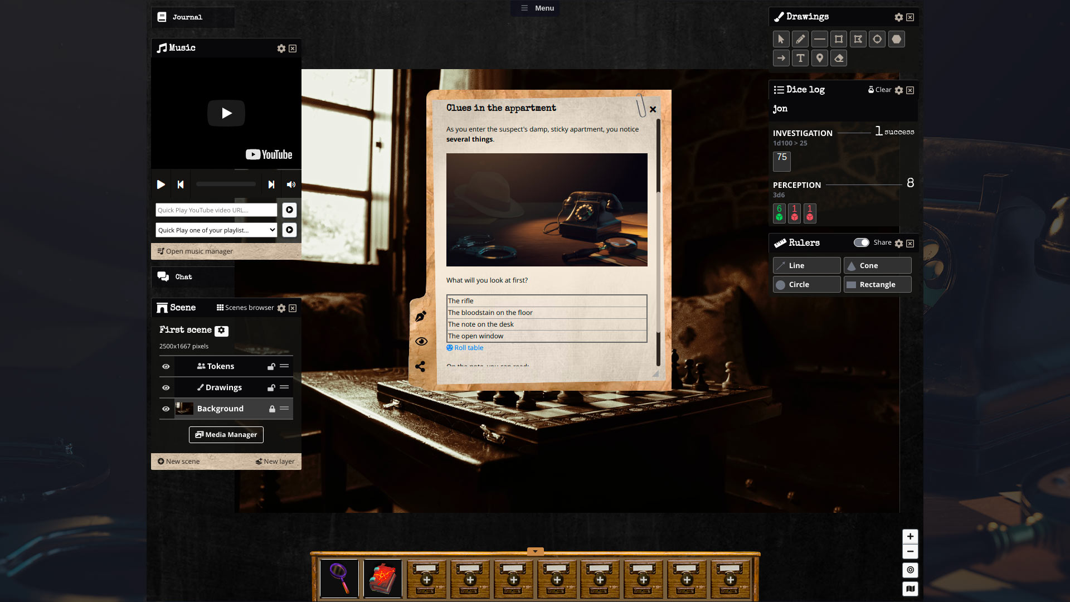Screen dimensions: 1070x602
Task: Open the Quick Play playlist dropdown
Action: tap(216, 230)
